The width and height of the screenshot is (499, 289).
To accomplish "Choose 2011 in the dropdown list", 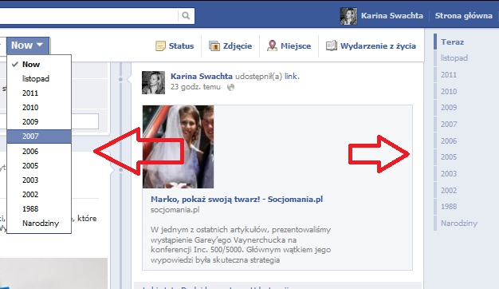I will coord(39,93).
